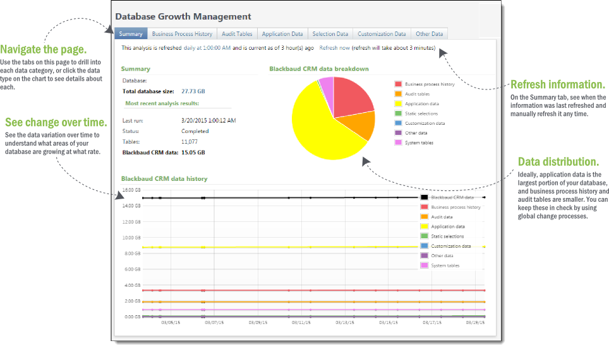Switch to Application Data tab

(282, 33)
